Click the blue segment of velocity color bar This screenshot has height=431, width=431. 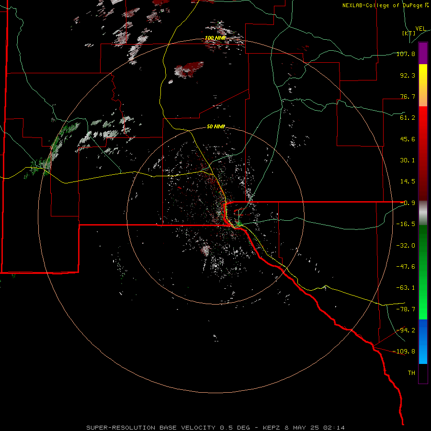423,341
